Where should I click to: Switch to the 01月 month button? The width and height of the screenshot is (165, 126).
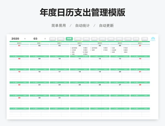(x=53, y=39)
